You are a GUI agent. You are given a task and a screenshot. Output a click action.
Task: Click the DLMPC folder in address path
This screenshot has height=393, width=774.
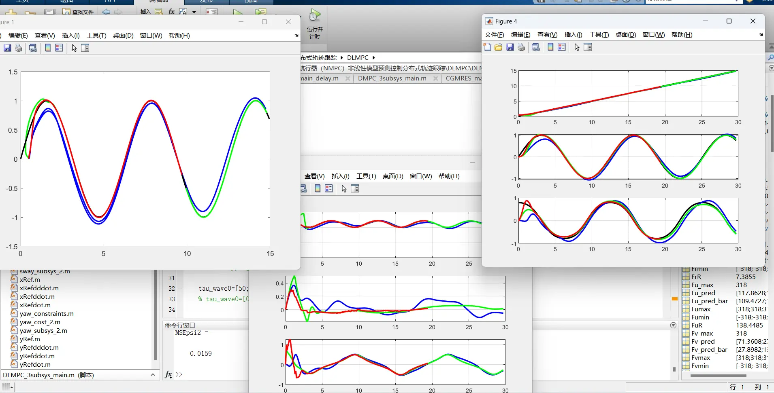point(358,58)
